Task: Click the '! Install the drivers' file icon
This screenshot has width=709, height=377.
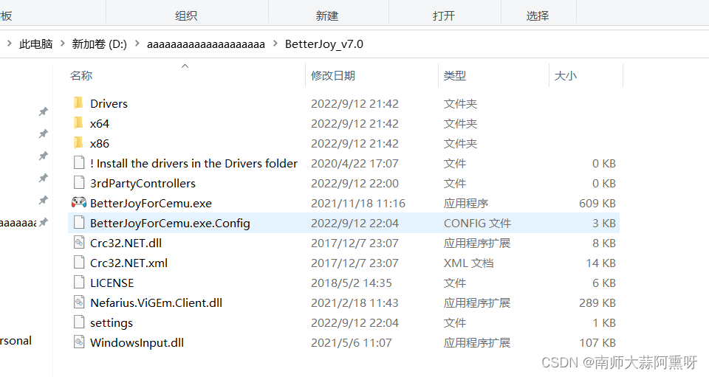Action: (x=79, y=163)
